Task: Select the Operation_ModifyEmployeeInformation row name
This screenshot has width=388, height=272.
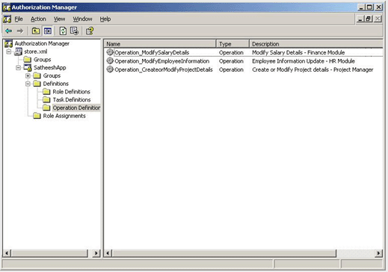Action: click(x=161, y=61)
